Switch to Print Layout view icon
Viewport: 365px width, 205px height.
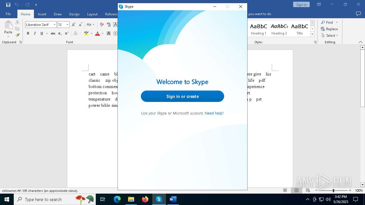[297, 190]
